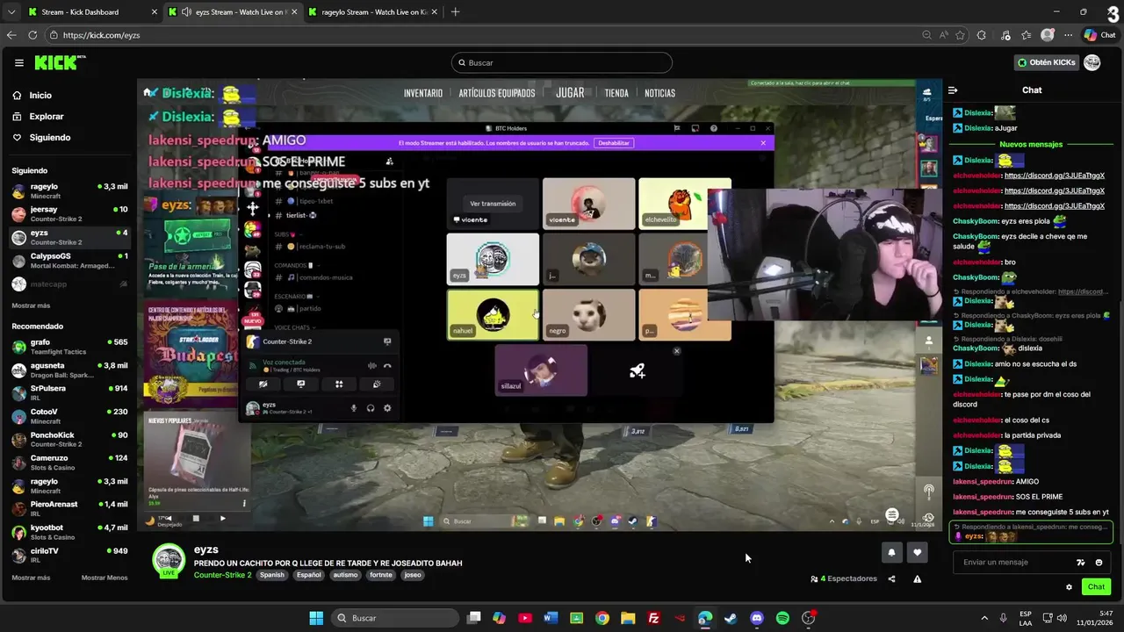Zoom out with the address bar magnifier

(926, 35)
